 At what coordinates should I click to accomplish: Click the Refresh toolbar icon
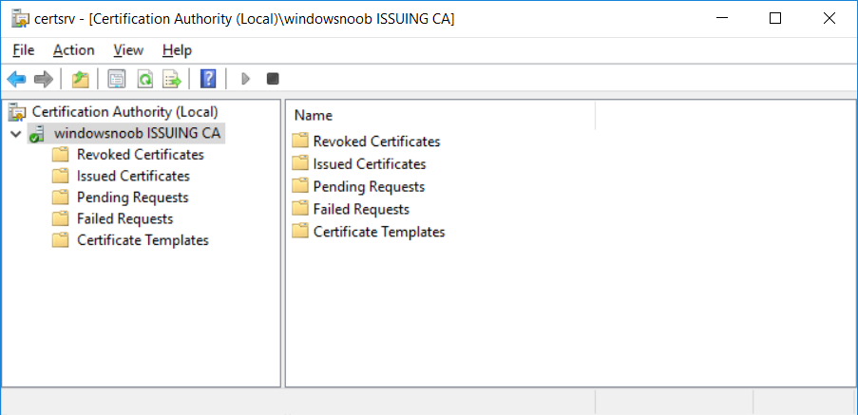click(144, 79)
